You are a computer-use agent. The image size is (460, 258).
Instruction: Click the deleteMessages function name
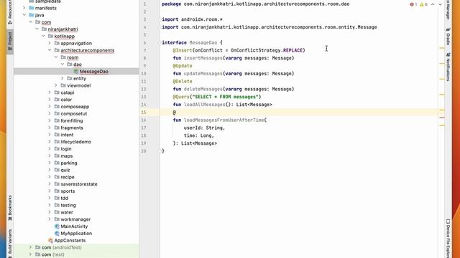coord(203,89)
